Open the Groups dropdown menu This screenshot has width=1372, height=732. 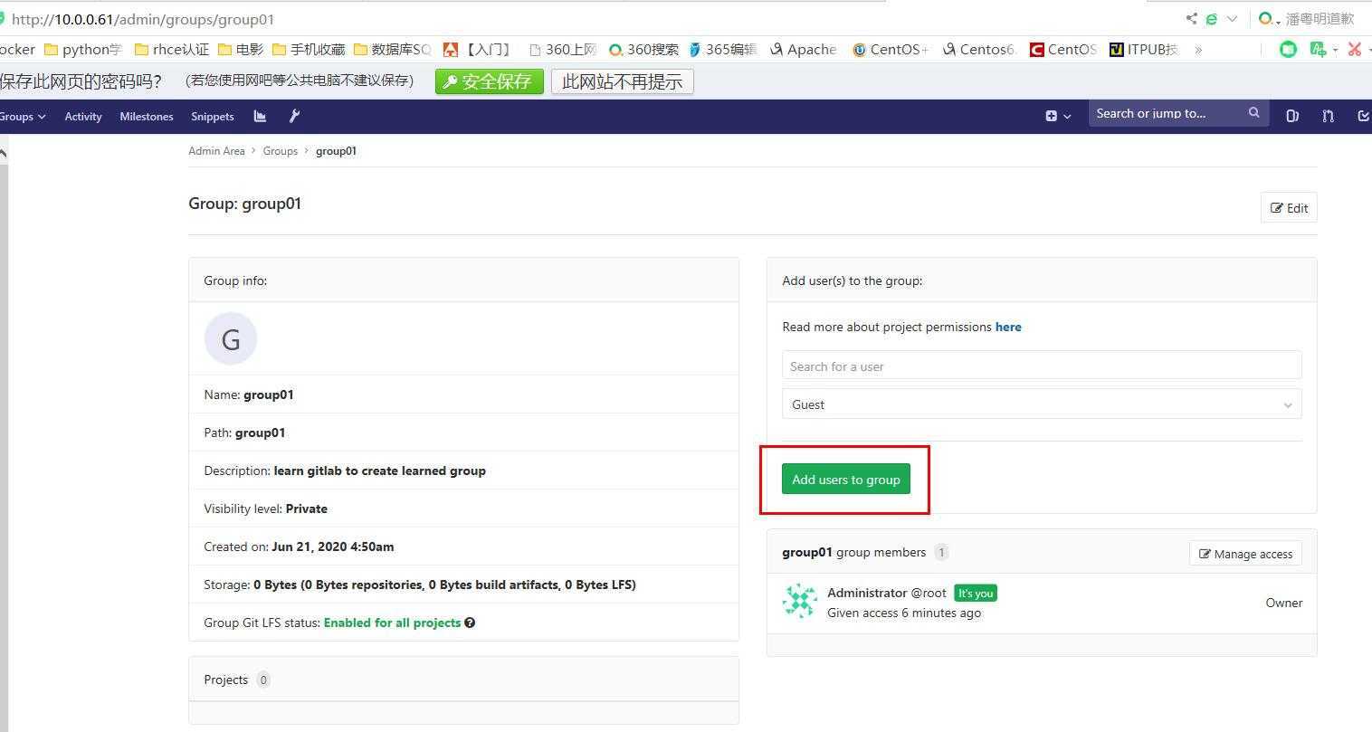[x=24, y=116]
